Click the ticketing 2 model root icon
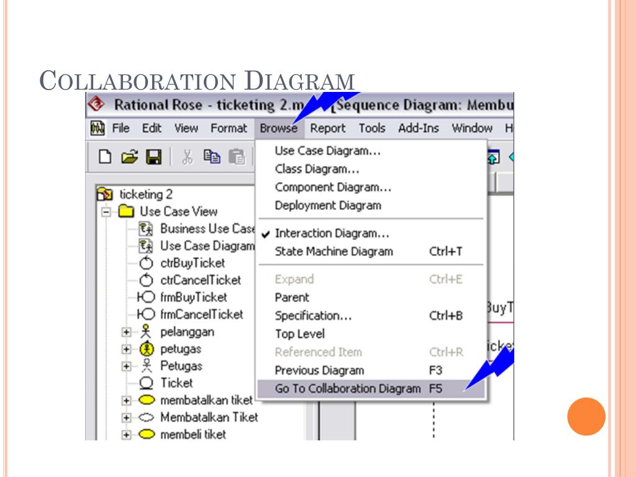The image size is (636, 477). pos(105,194)
